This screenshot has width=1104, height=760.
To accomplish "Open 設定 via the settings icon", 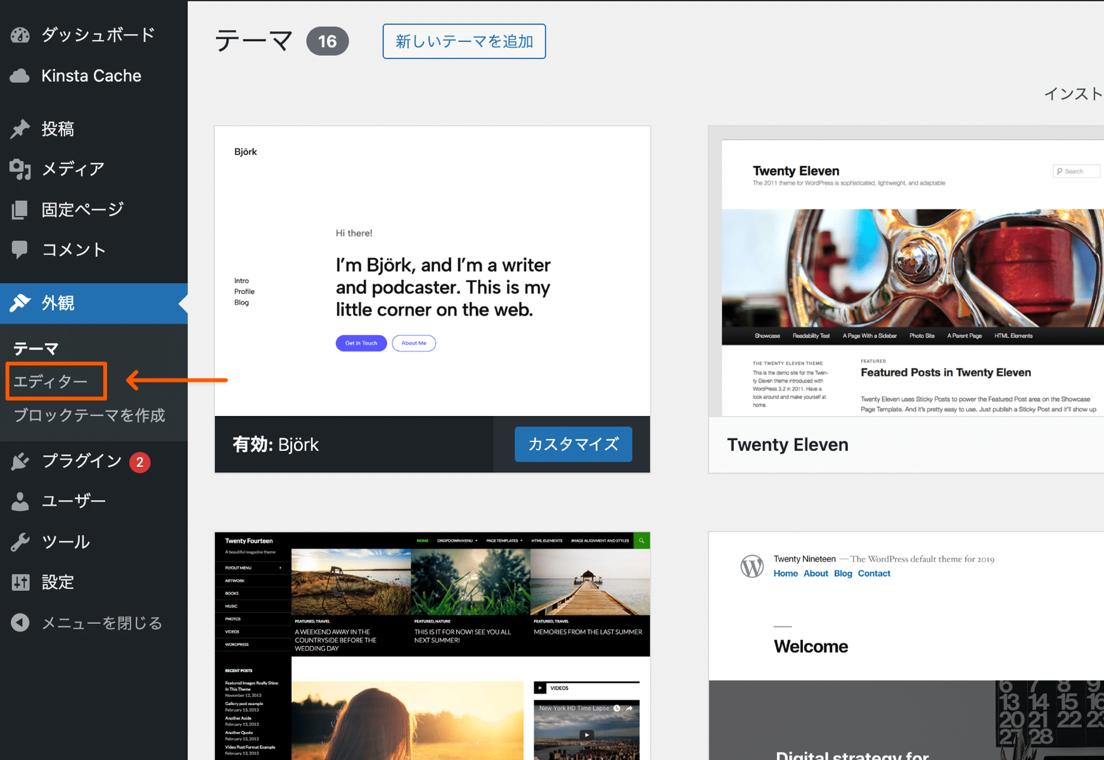I will pos(20,582).
